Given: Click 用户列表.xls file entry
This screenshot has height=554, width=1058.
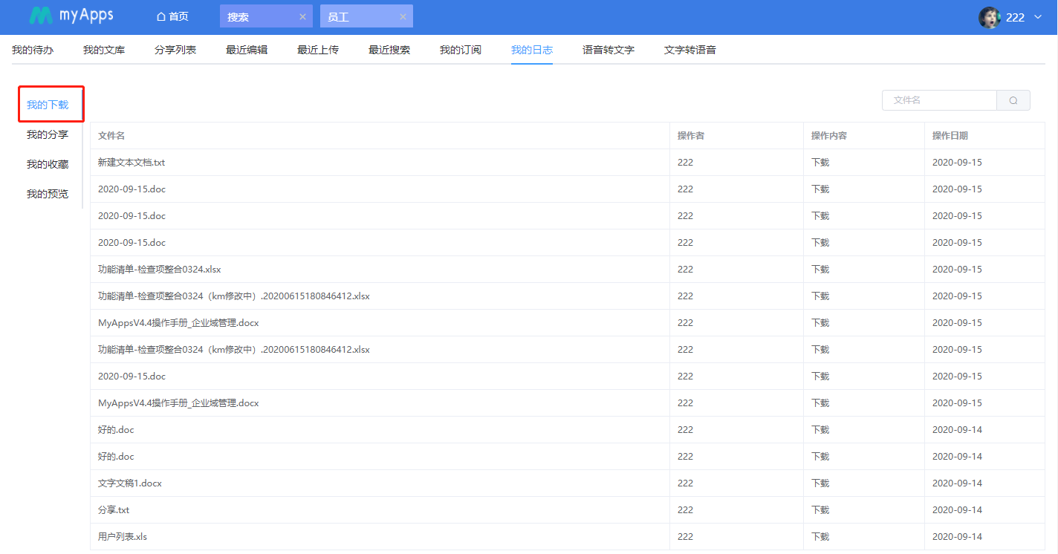Looking at the screenshot, I should coord(123,536).
